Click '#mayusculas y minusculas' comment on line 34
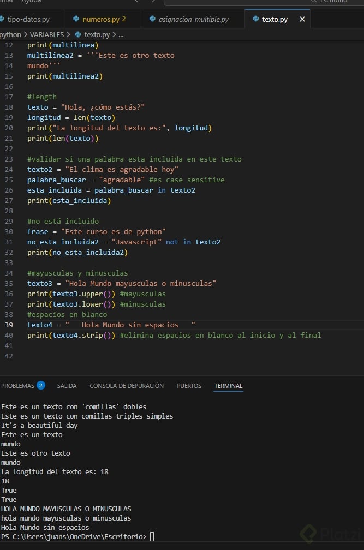Screen dimensions: 364x550 (x=77, y=273)
